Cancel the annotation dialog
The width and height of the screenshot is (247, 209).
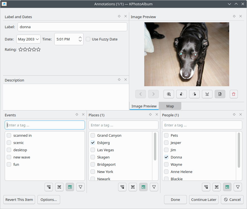(x=232, y=200)
